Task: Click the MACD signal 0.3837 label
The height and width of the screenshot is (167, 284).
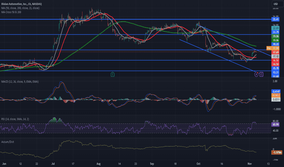Action: pos(276,96)
